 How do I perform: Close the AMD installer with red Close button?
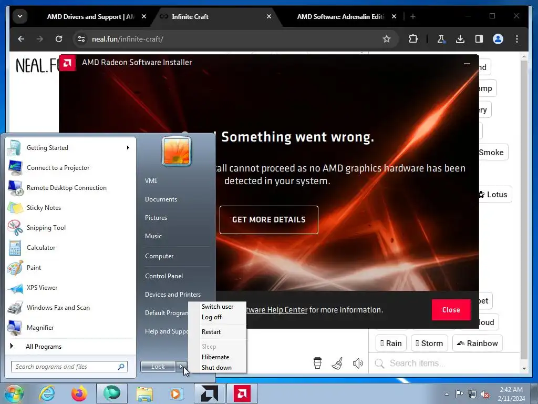(451, 310)
